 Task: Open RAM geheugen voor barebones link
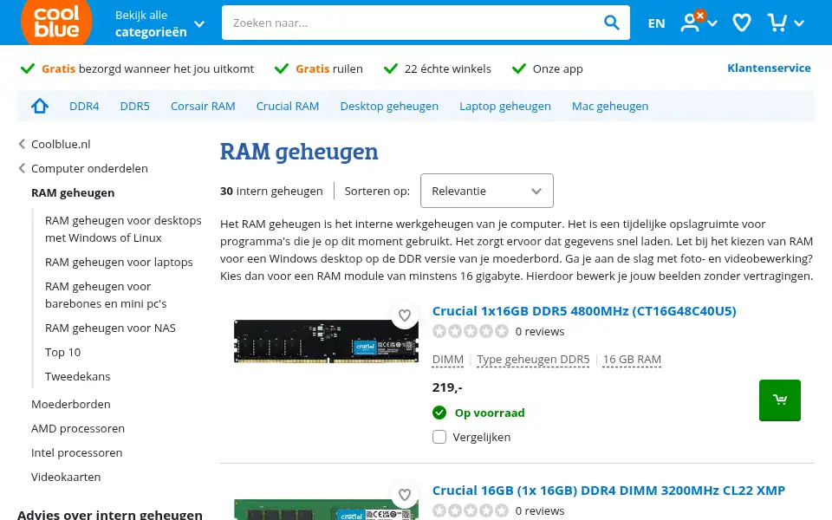(x=106, y=295)
